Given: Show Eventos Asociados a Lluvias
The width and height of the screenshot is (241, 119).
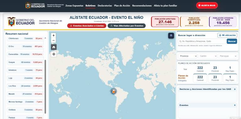Looking at the screenshot, I should coord(87,26).
